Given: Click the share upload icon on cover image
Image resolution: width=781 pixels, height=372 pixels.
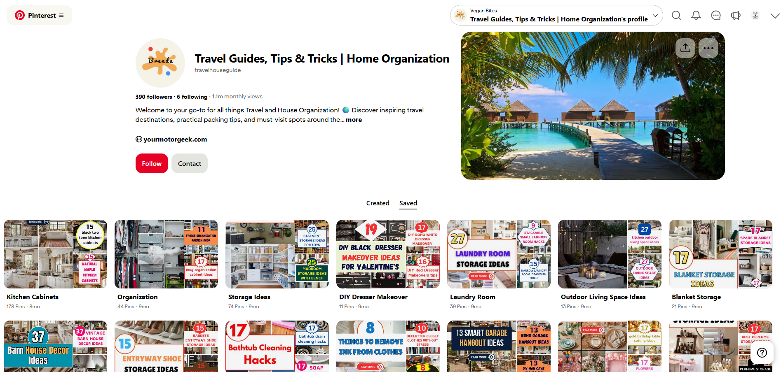Looking at the screenshot, I should [x=685, y=48].
